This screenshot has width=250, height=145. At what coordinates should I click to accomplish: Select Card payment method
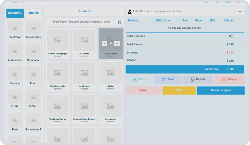(168, 79)
